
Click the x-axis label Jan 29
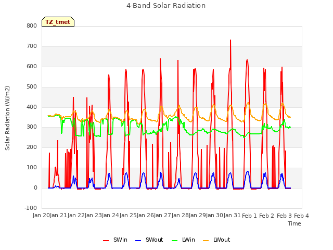197,216
